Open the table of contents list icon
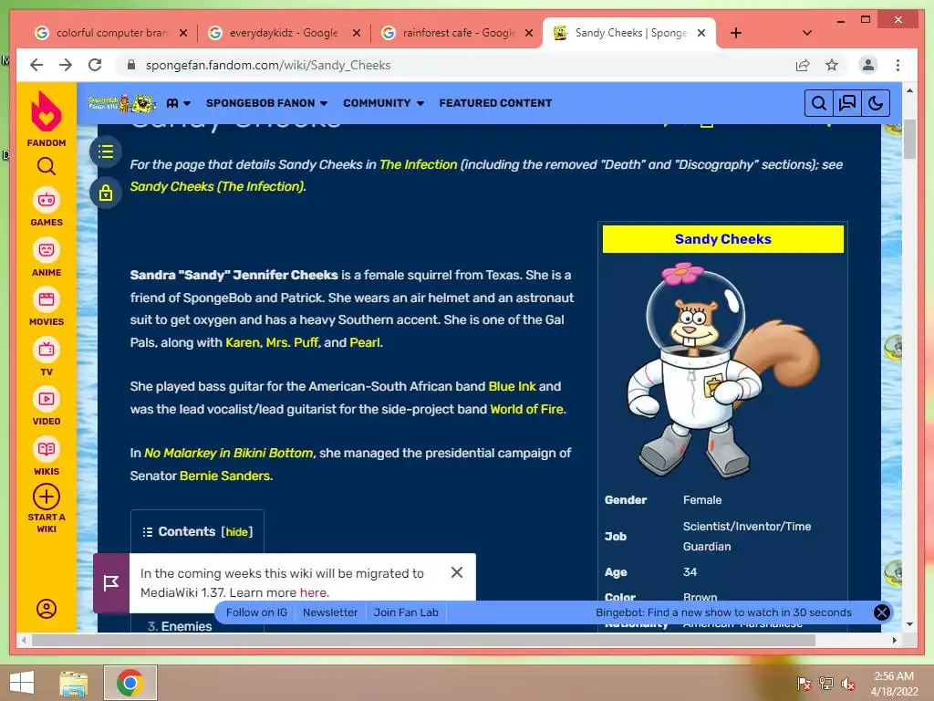The height and width of the screenshot is (701, 934). (106, 152)
